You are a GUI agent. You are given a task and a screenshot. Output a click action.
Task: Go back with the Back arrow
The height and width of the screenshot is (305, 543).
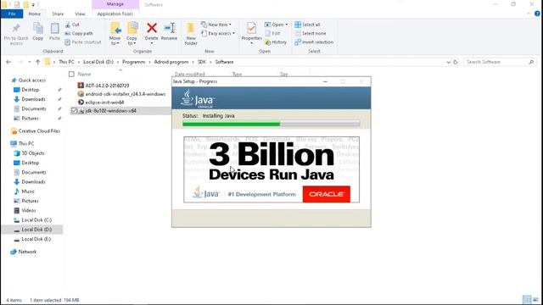click(8, 62)
